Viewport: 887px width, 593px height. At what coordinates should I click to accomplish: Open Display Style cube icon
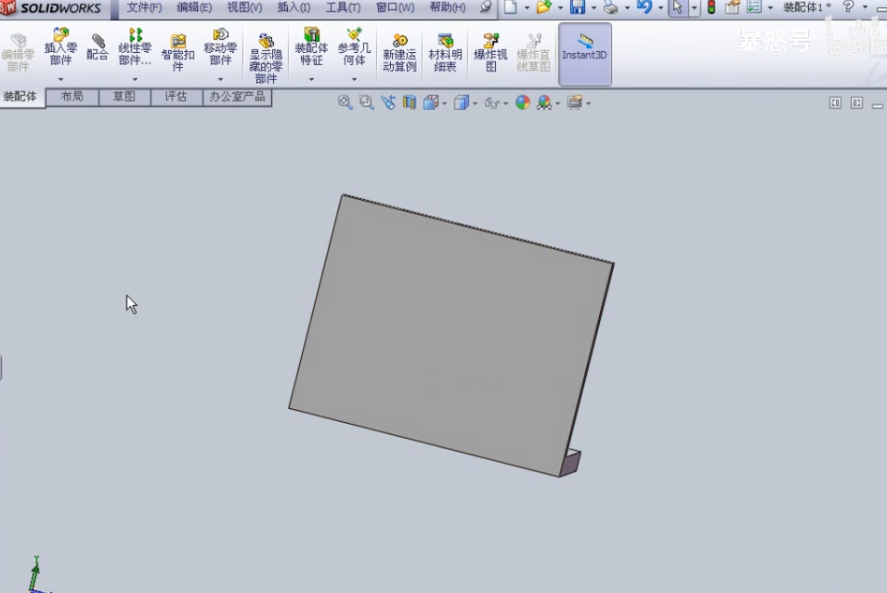coord(462,102)
